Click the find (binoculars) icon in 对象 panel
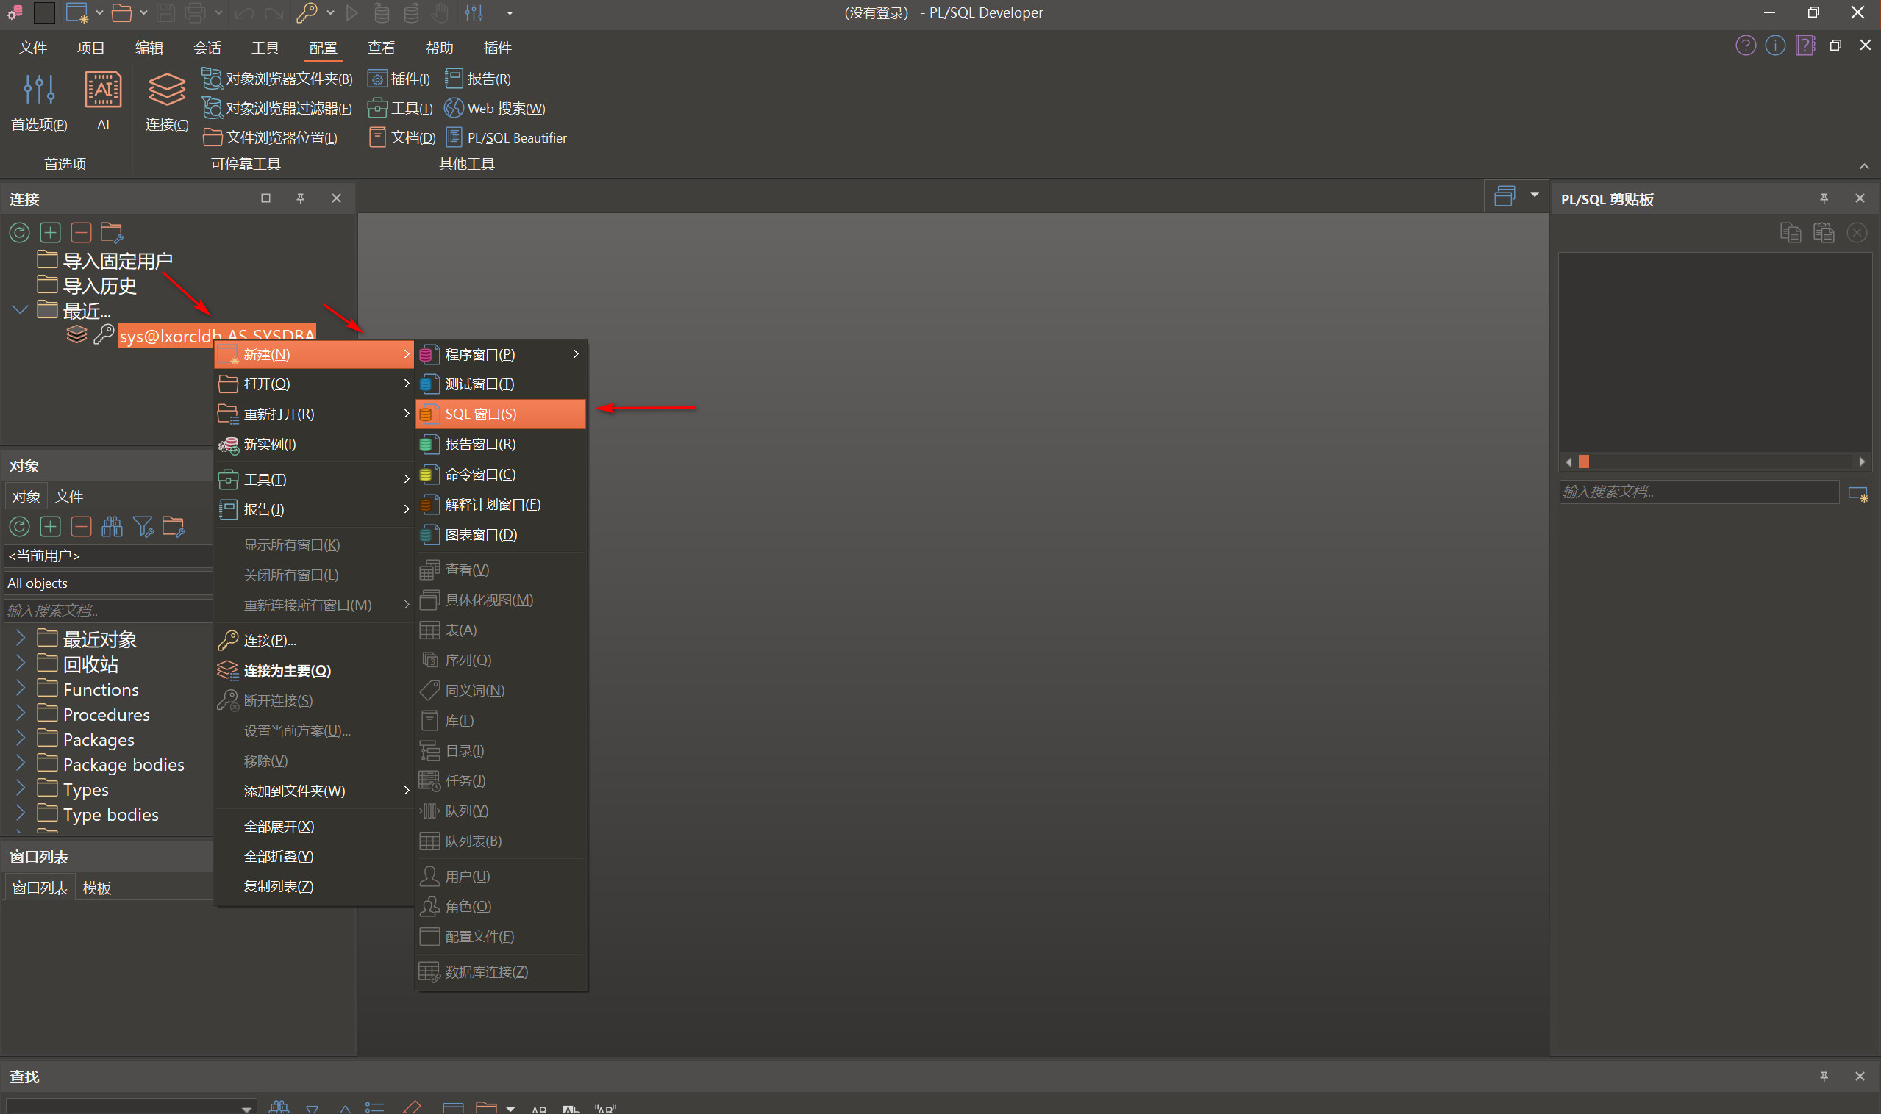This screenshot has height=1114, width=1881. click(x=112, y=527)
